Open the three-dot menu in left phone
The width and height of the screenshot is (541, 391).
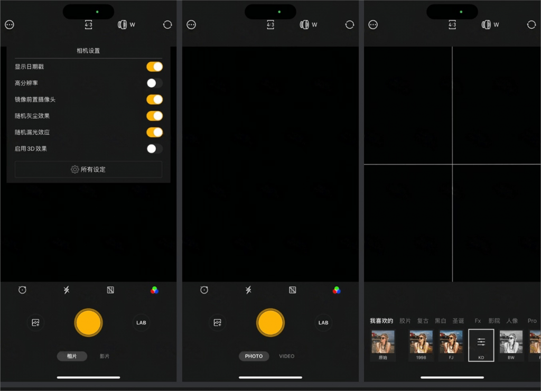(x=10, y=24)
